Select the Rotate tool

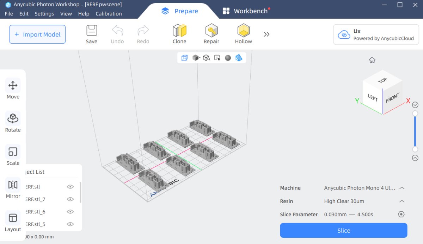(13, 122)
